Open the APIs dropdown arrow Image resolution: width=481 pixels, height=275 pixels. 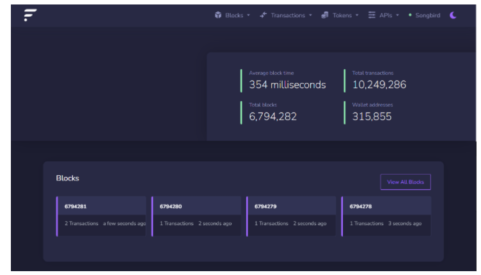(397, 15)
